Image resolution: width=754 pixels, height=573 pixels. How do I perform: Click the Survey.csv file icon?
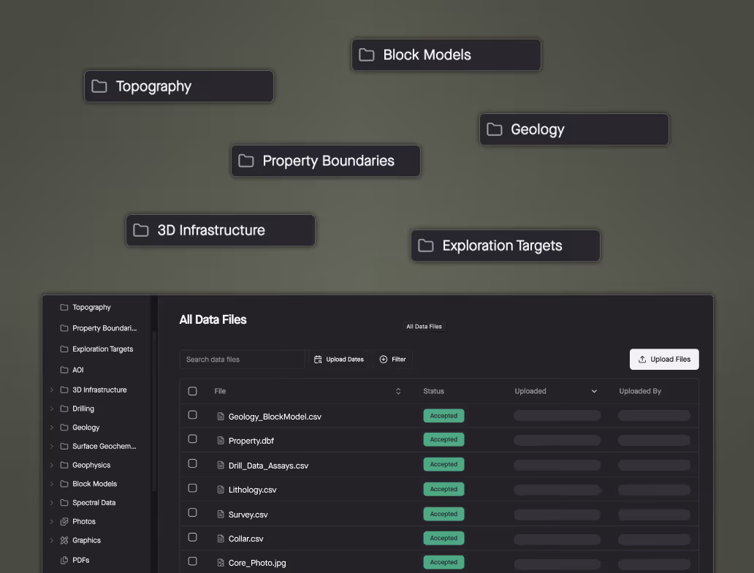click(x=221, y=515)
